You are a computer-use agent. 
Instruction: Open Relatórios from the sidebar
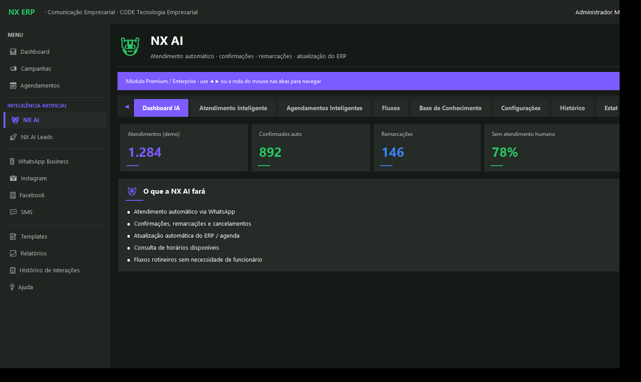pos(55,254)
